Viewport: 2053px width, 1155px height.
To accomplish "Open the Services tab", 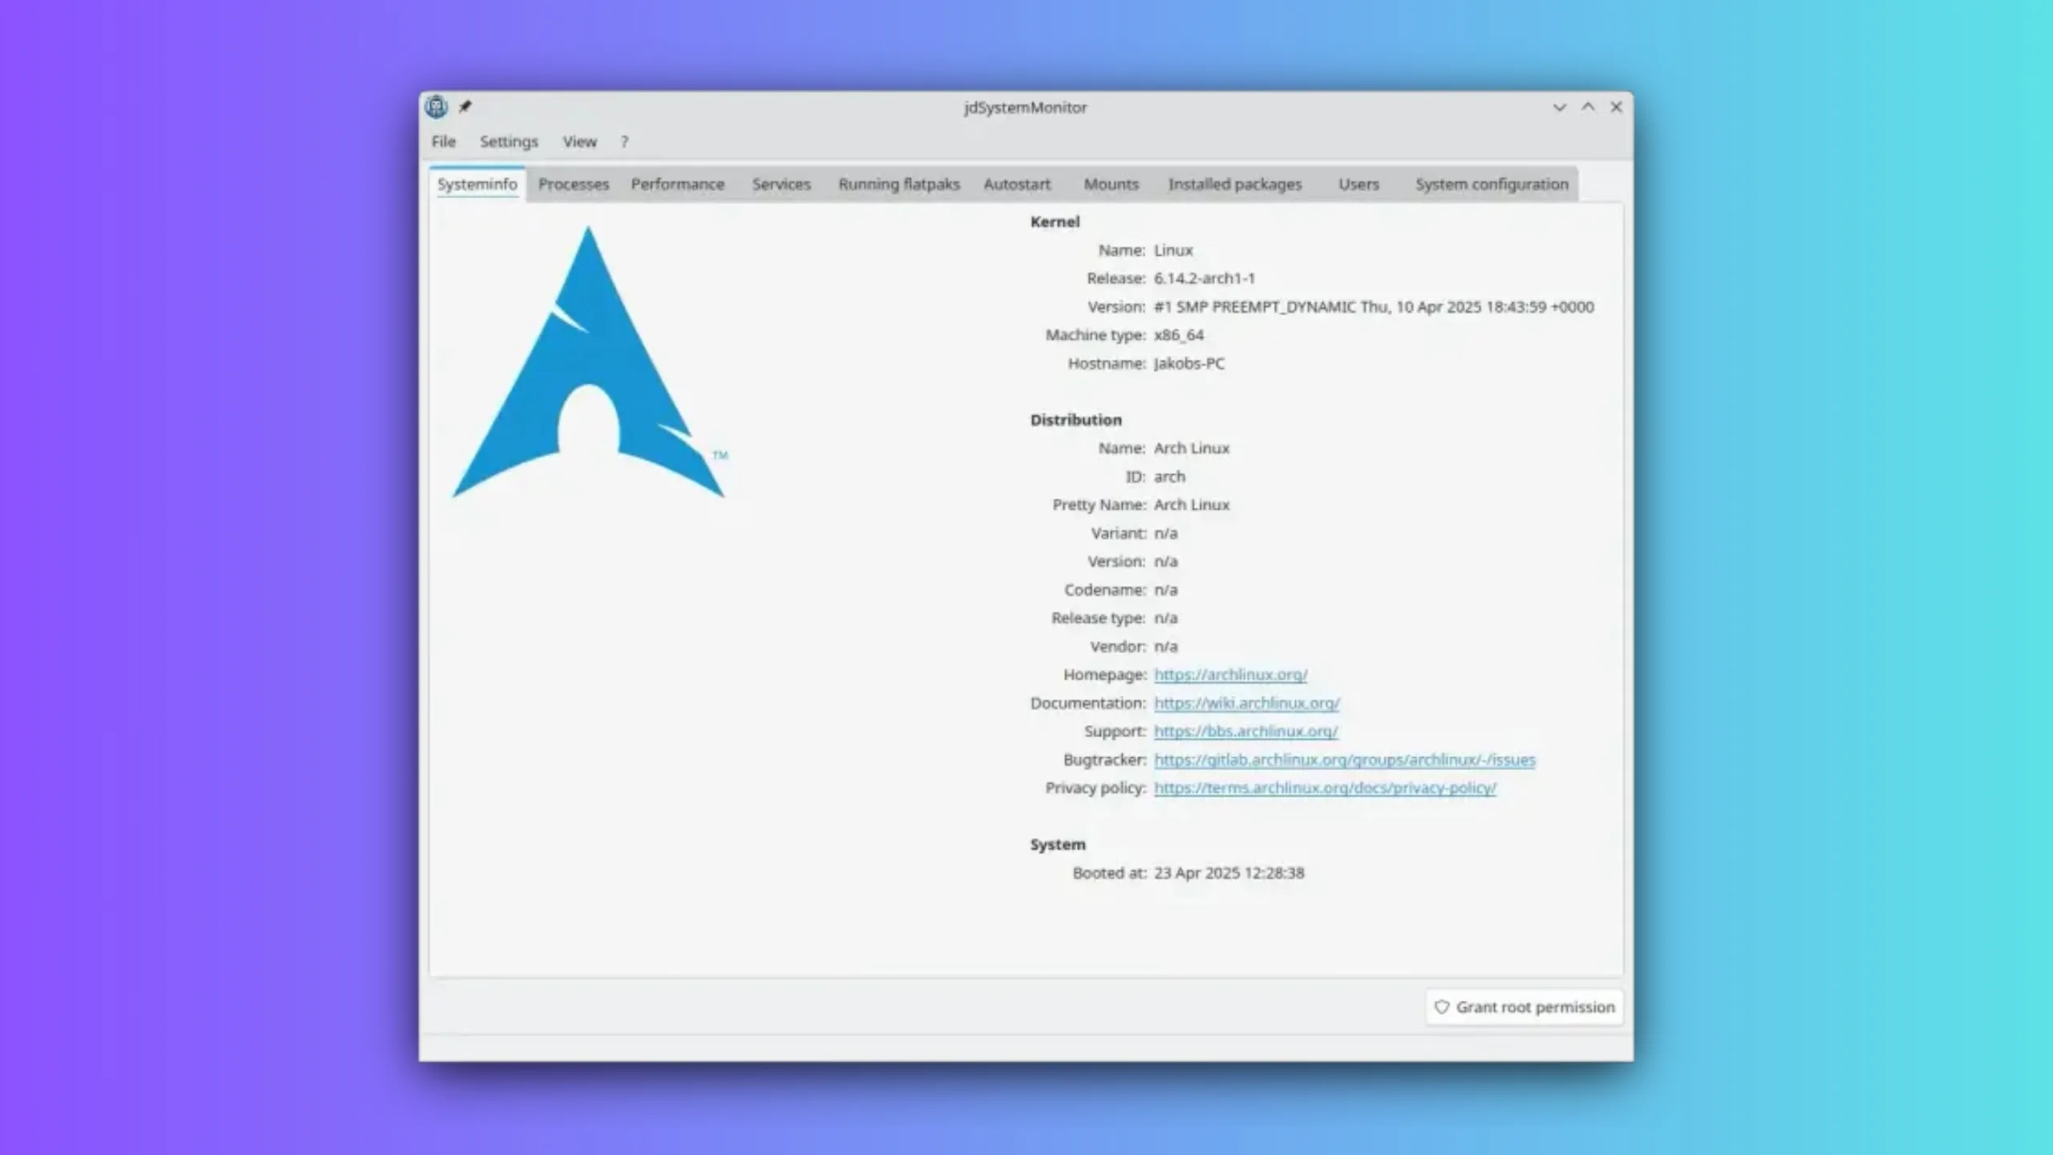I will [781, 184].
